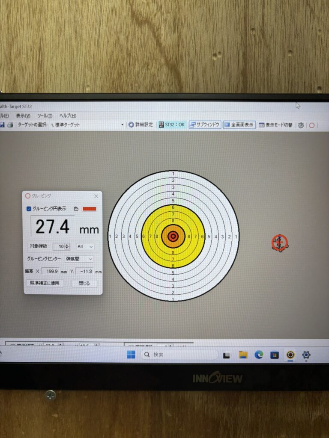Click the save floppy disk icon
Image resolution: width=329 pixels, height=438 pixels.
click(2, 125)
